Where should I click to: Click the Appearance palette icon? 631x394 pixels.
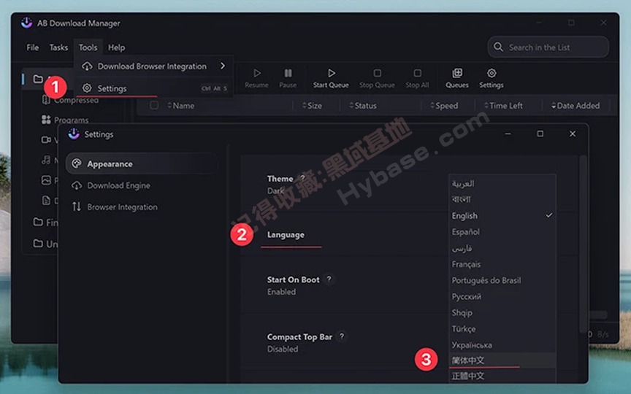tap(77, 163)
